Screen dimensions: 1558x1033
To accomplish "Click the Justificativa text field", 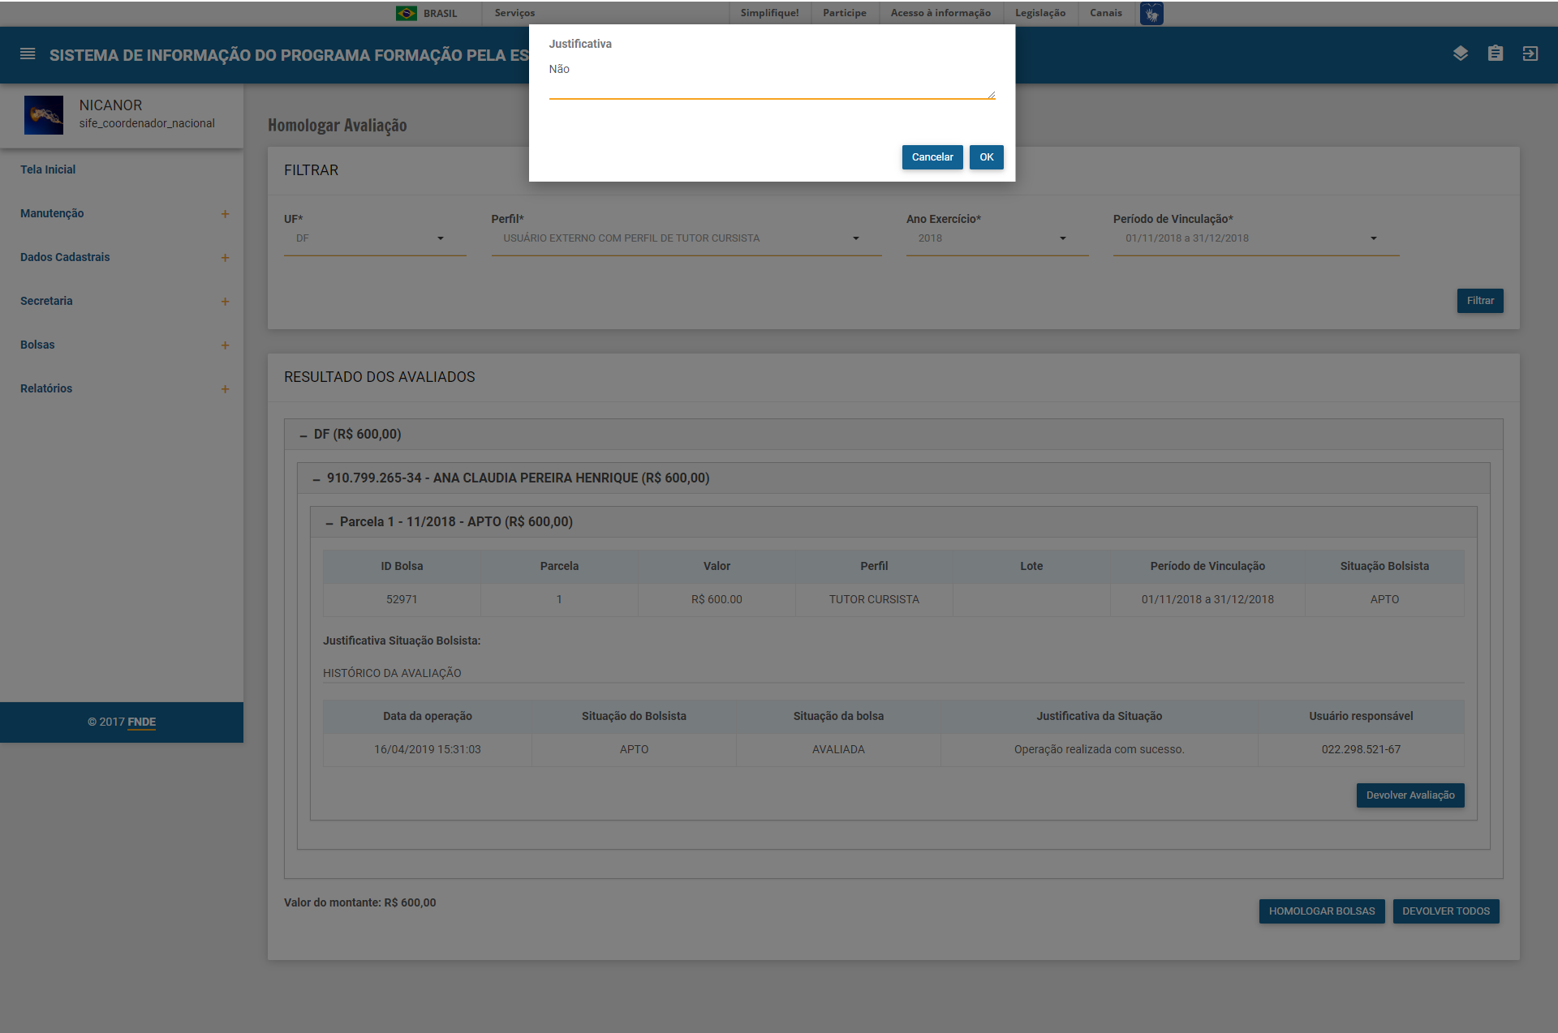I will pyautogui.click(x=771, y=79).
